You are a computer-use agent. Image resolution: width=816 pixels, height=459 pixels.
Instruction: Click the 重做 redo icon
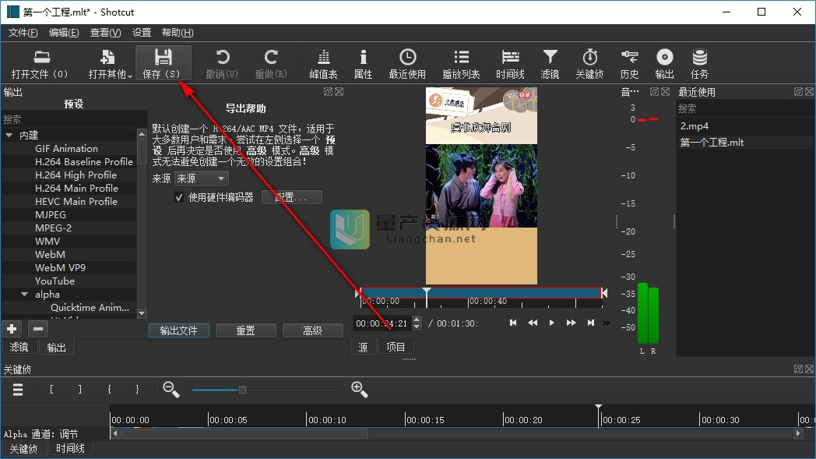click(x=271, y=64)
